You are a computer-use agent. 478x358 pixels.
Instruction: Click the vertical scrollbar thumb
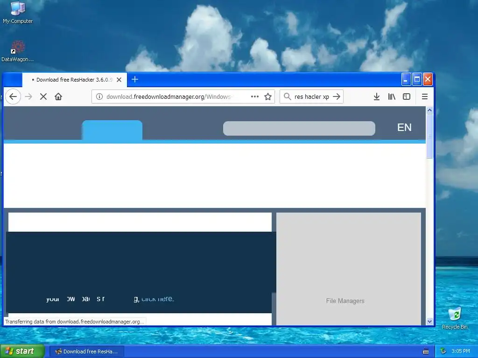[x=429, y=136]
